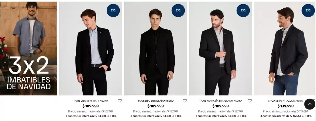Screen dimensions: 316x121
Task: Toggle heart on Traje Fantasía Entallado Negro
Action: [250, 101]
